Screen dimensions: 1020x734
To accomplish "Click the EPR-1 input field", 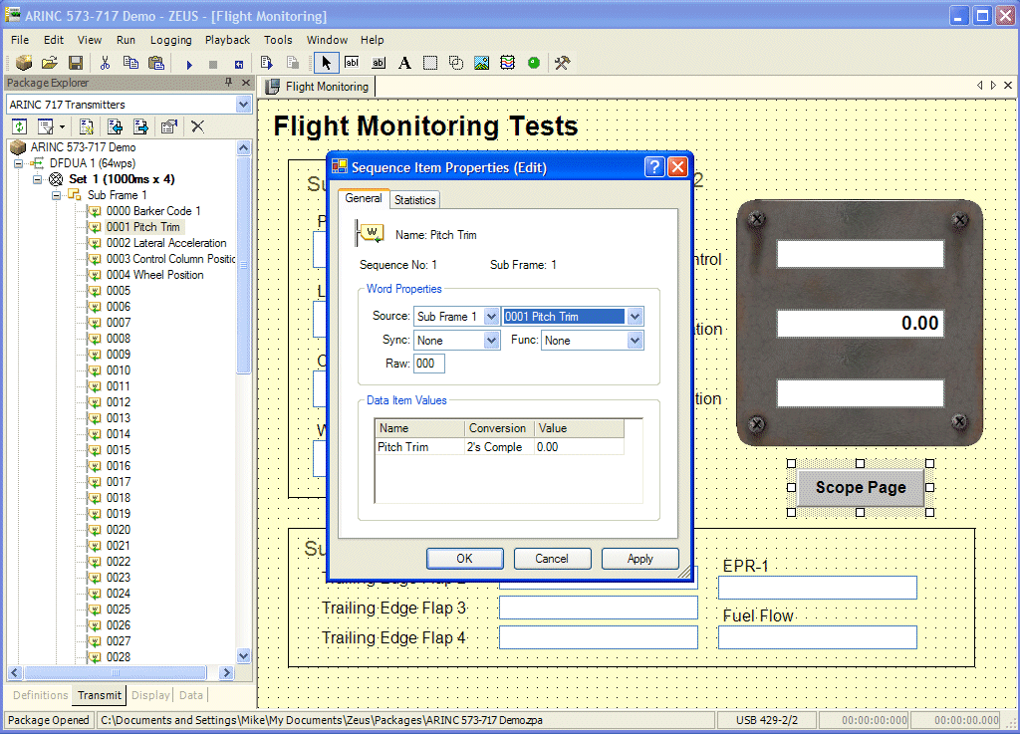I will (818, 587).
